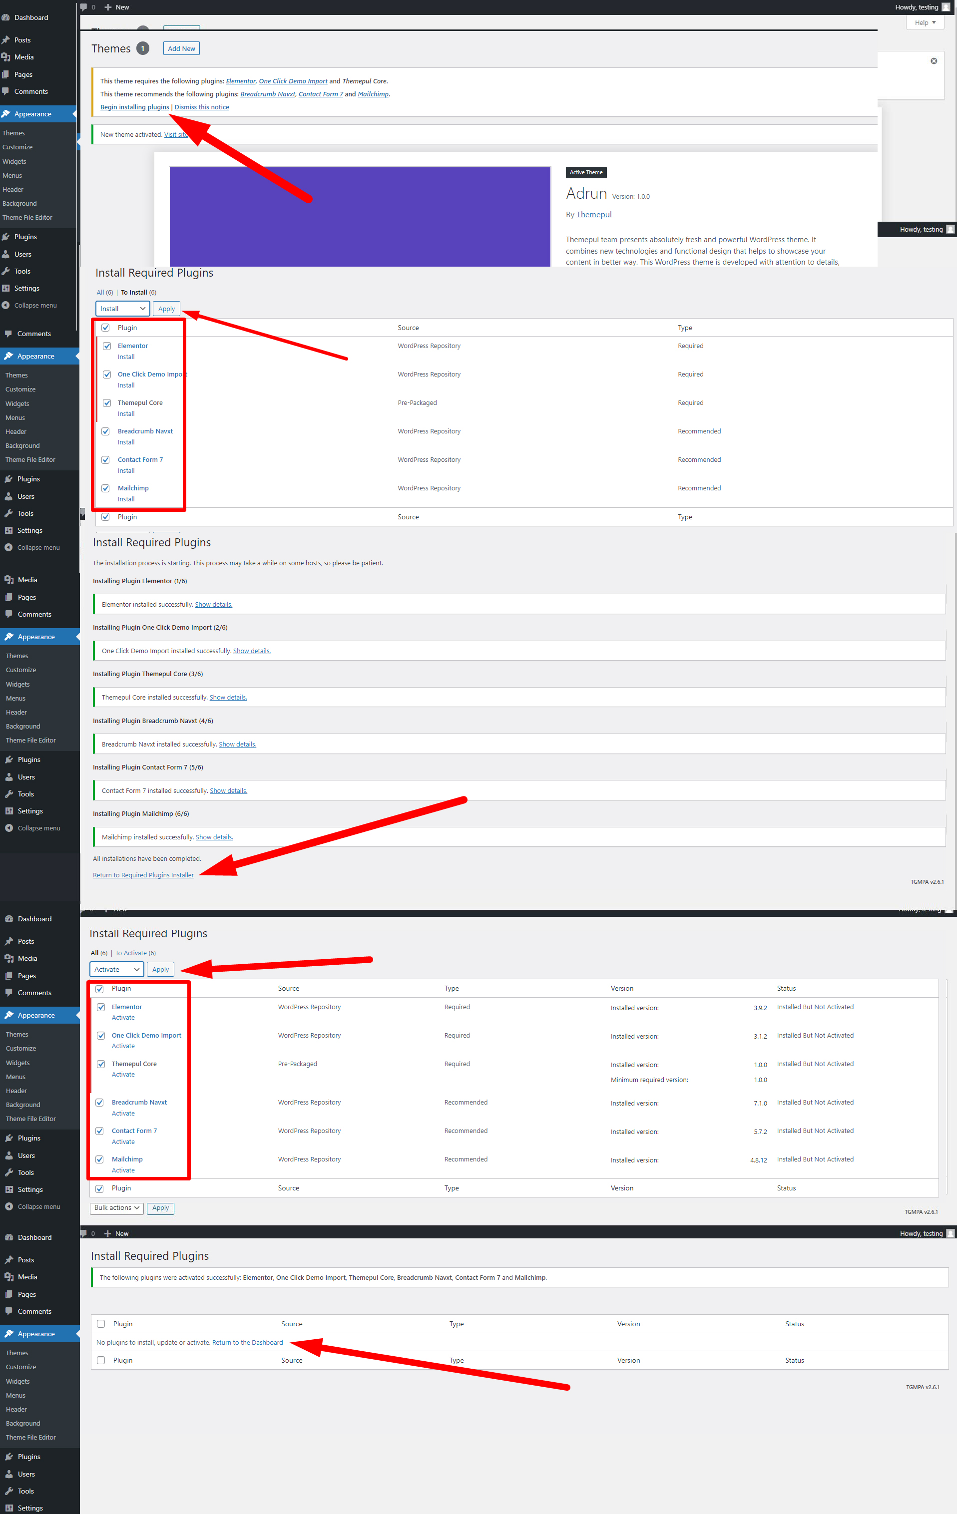This screenshot has height=1514, width=957.
Task: Open the Themepul author link
Action: tap(593, 214)
